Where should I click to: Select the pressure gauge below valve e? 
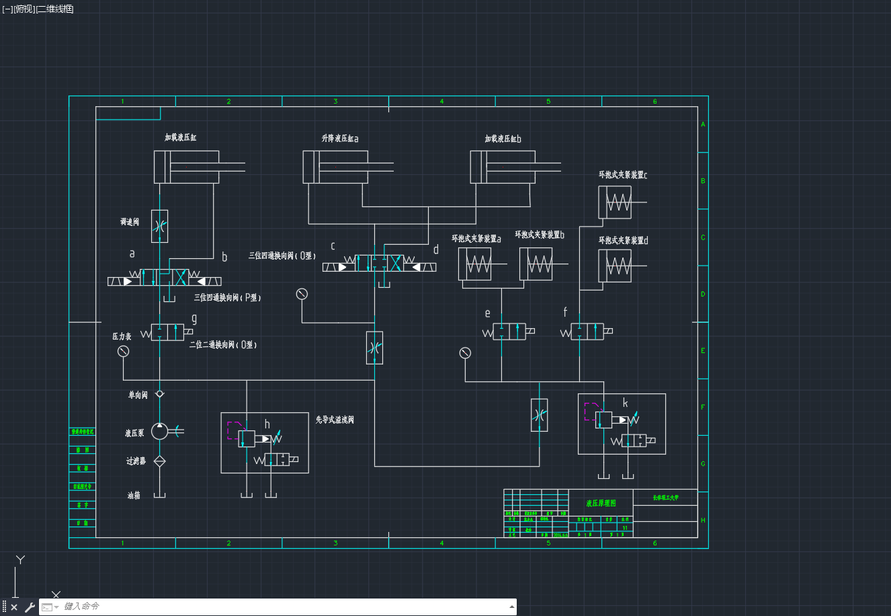pos(465,352)
